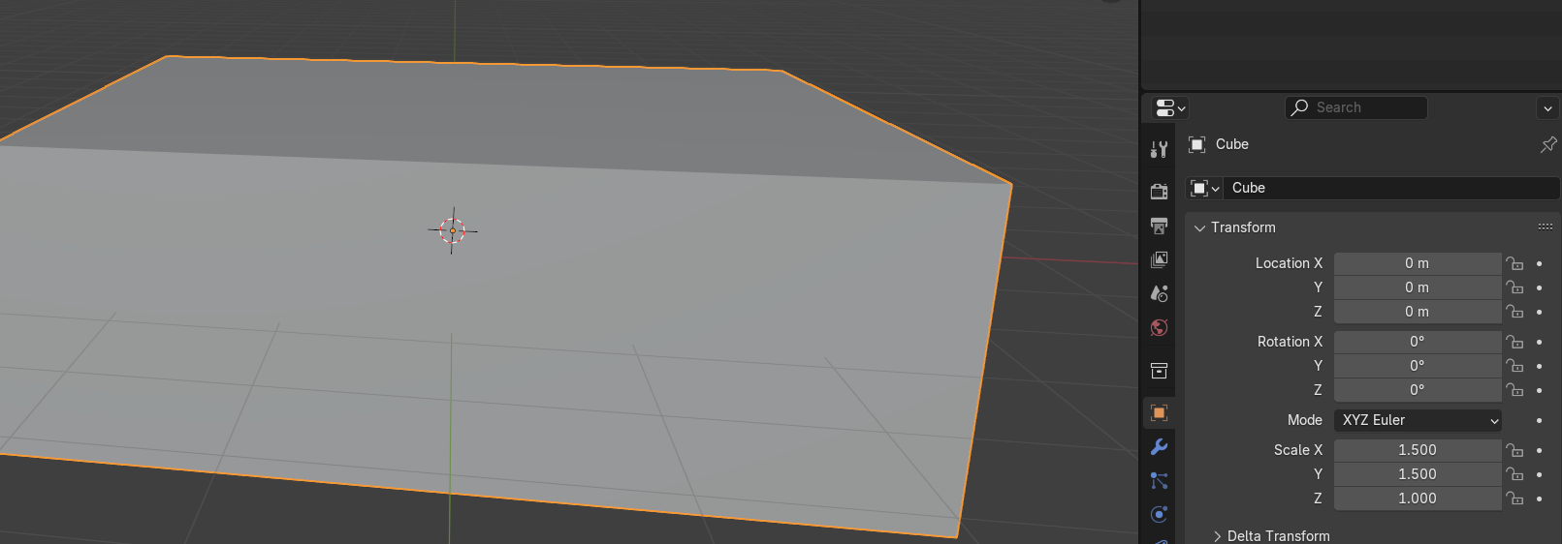The width and height of the screenshot is (1562, 544).
Task: Click the Scale Y 1.500 field
Action: 1418,474
